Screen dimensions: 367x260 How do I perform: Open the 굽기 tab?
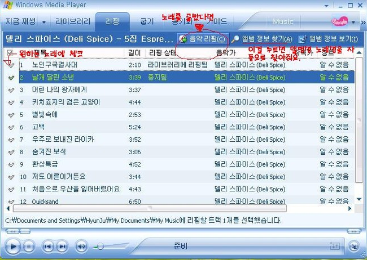(147, 21)
